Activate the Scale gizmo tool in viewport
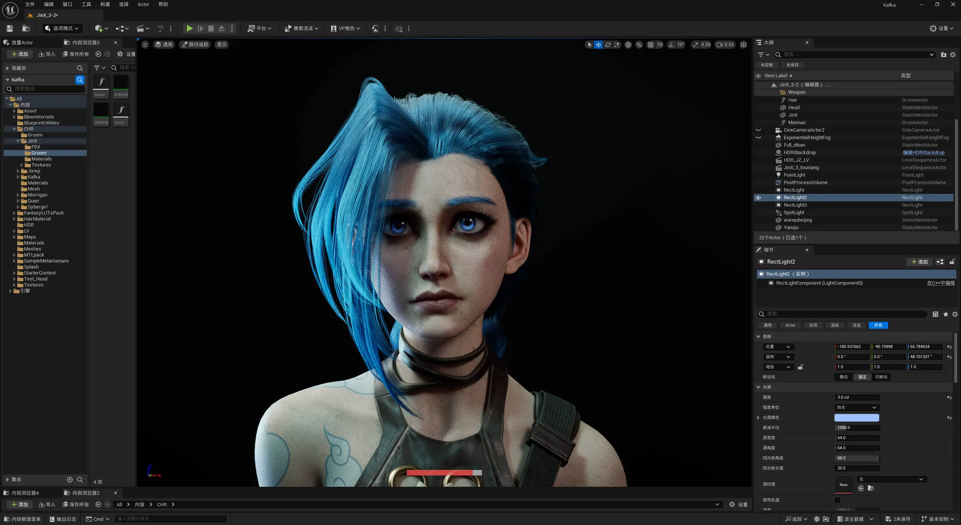This screenshot has height=525, width=961. (x=617, y=45)
